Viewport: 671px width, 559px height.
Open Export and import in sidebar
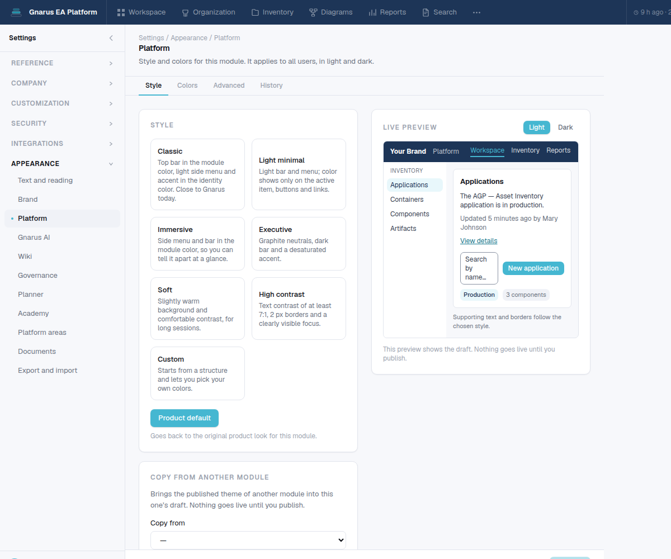point(62,371)
